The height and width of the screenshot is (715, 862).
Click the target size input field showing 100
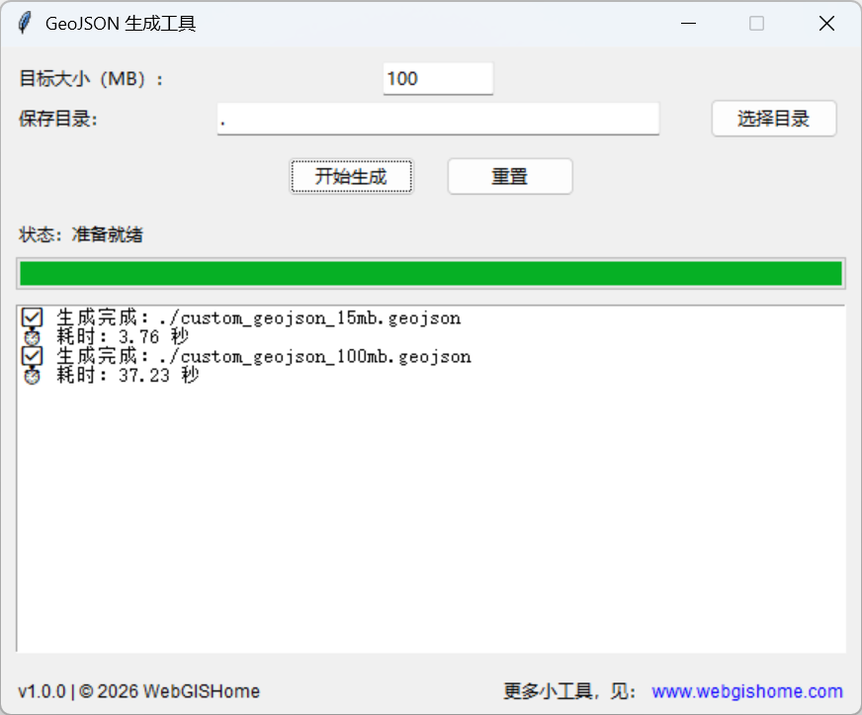[438, 79]
